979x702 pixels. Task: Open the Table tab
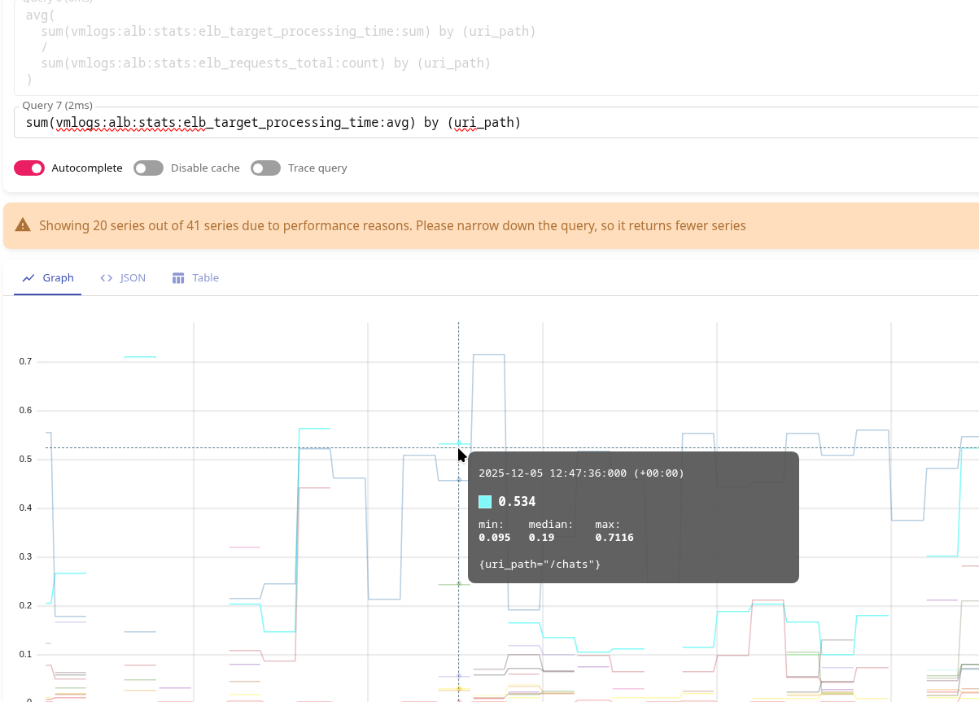(x=195, y=277)
